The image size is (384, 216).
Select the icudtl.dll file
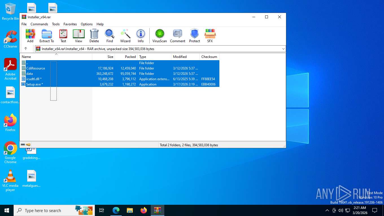click(x=120, y=79)
